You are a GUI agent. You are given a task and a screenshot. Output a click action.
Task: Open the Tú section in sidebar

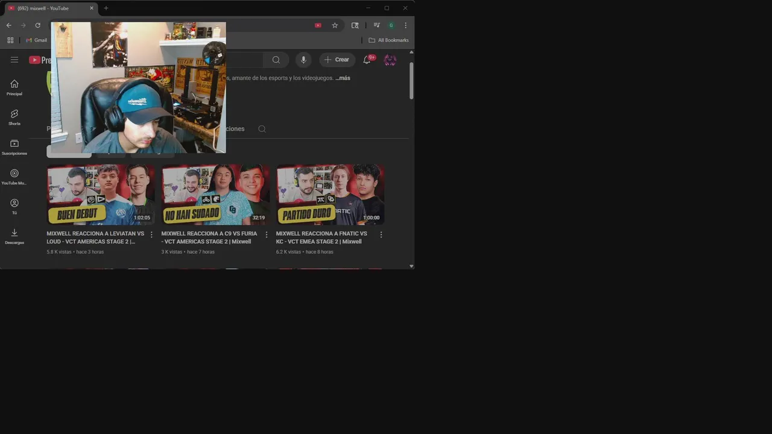point(14,207)
